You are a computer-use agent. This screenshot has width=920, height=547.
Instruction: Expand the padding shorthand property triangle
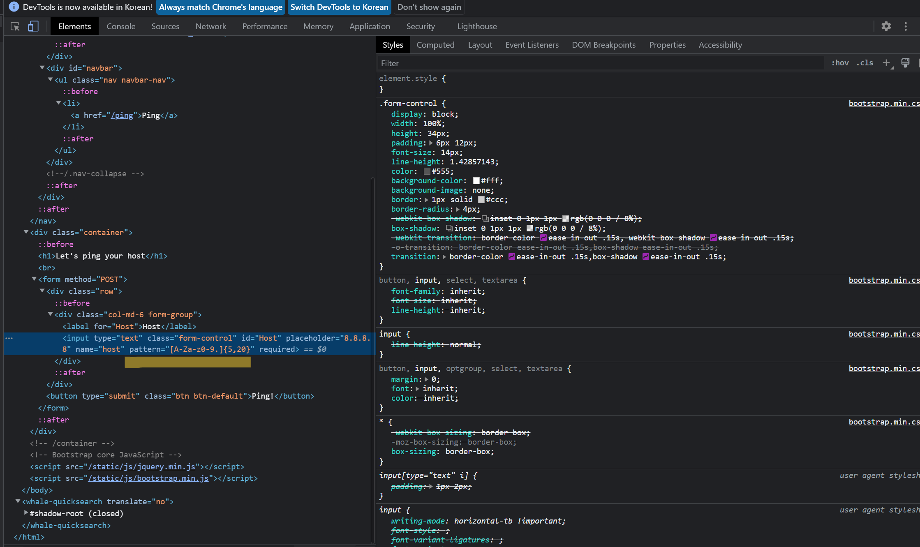(x=431, y=143)
